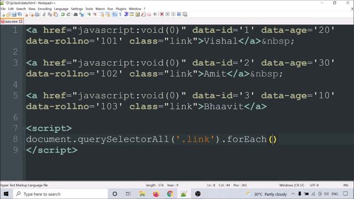Click the taskbar search box
Image resolution: width=354 pixels, height=199 pixels.
[60, 194]
